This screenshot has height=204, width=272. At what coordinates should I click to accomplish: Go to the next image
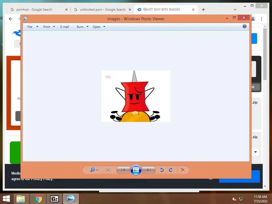(149, 170)
